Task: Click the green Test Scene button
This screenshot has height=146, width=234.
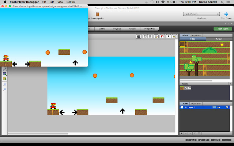Action: pyautogui.click(x=223, y=28)
